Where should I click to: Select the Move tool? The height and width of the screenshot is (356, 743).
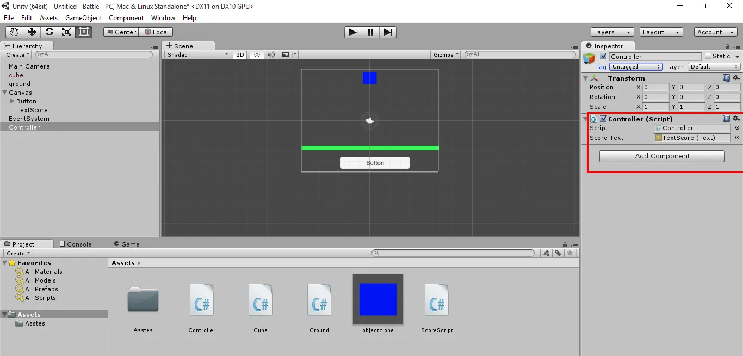(x=32, y=32)
